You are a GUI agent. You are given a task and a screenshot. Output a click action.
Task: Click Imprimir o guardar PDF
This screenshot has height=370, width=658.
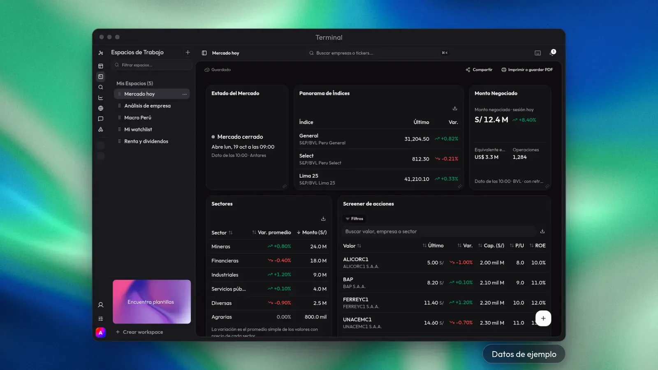point(527,70)
